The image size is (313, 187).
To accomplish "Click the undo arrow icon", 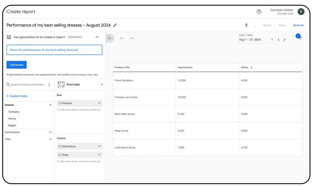I will pos(122,38).
